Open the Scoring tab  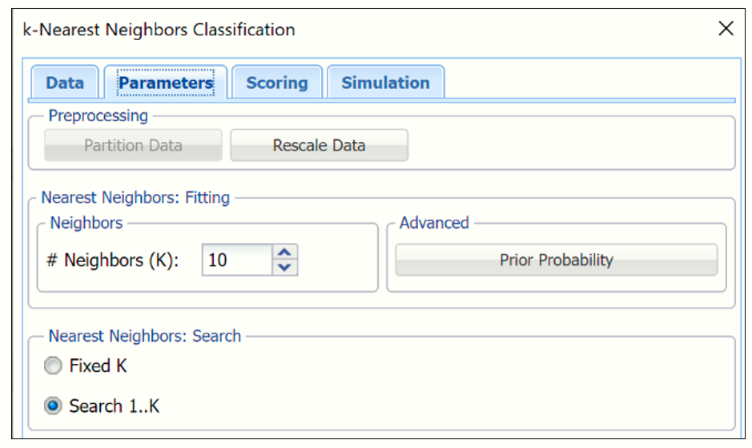click(276, 83)
